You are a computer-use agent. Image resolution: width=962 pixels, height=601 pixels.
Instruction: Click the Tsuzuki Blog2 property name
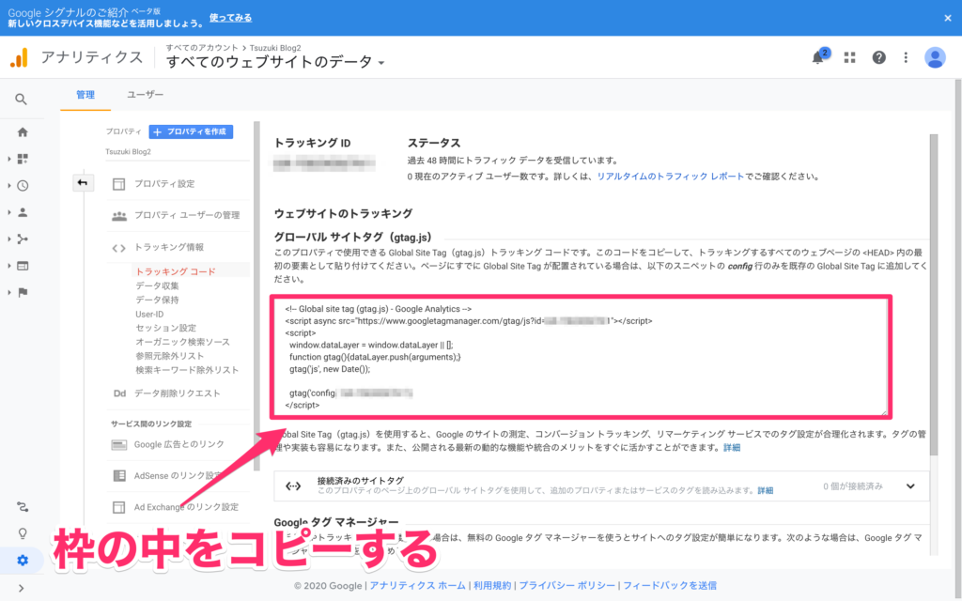tap(128, 151)
